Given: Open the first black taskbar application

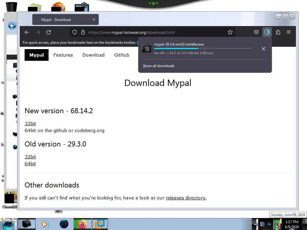Looking at the screenshot, I should (x=27, y=224).
